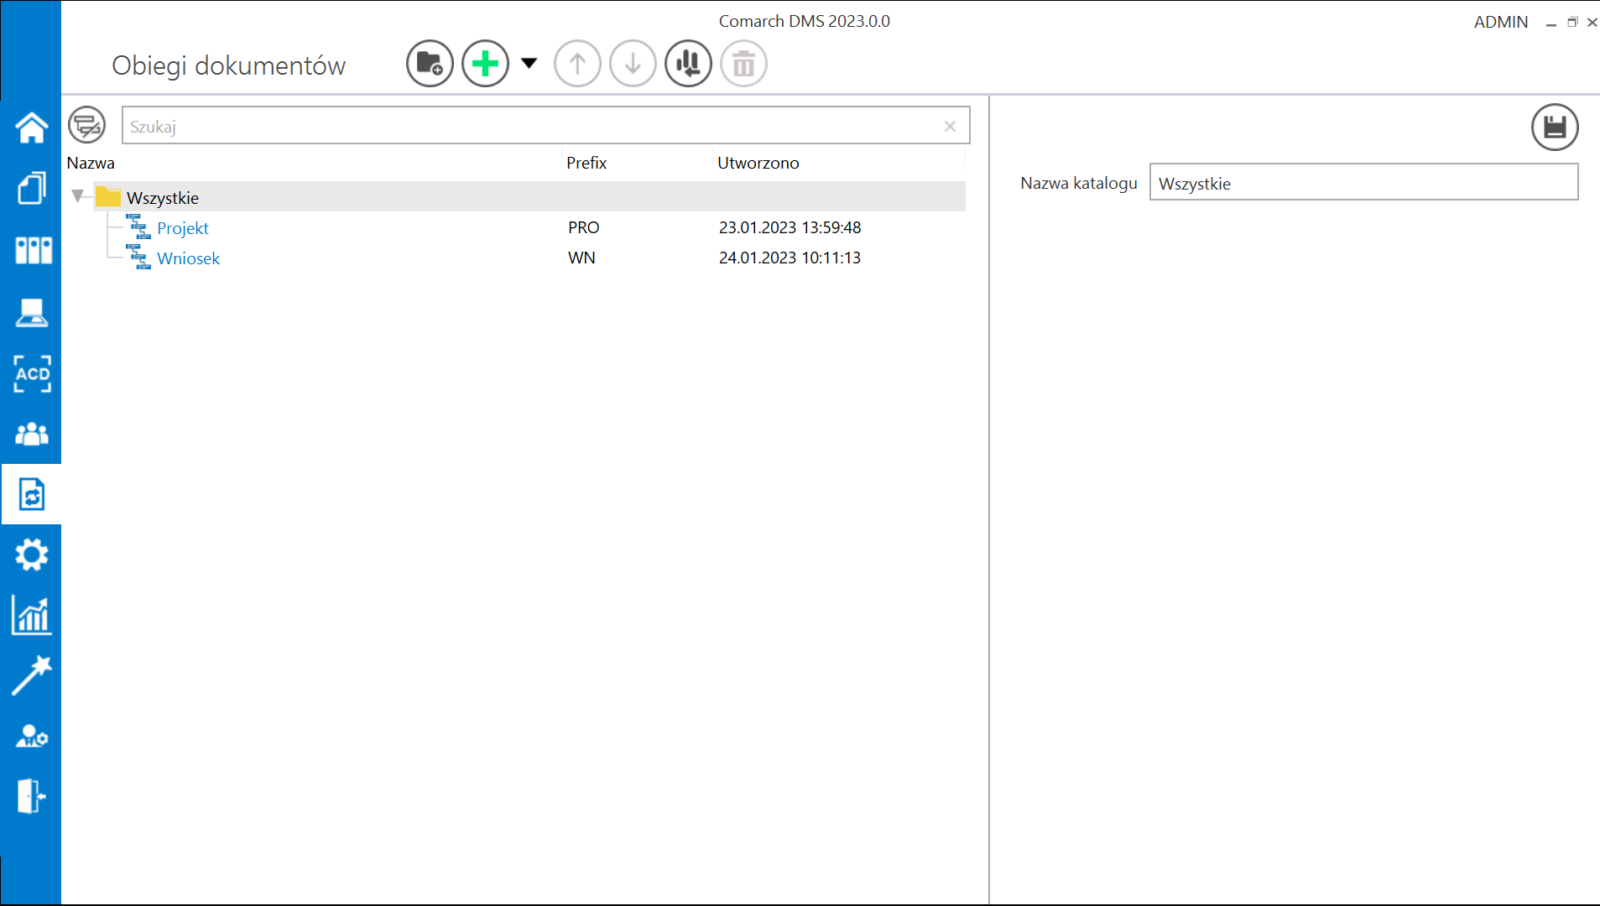Open application settings with the gear icon
This screenshot has width=1600, height=906.
pyautogui.click(x=31, y=555)
